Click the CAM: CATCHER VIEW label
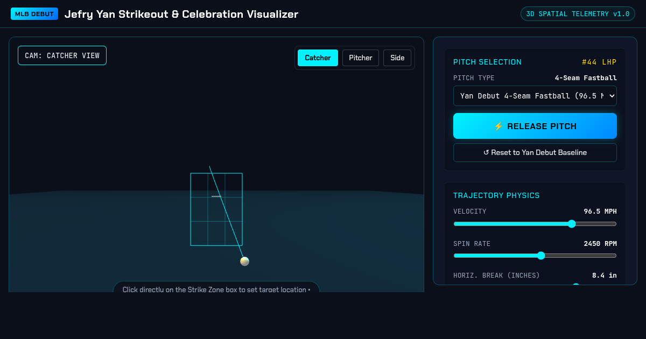Viewport: 646px width, 339px height. pos(62,55)
